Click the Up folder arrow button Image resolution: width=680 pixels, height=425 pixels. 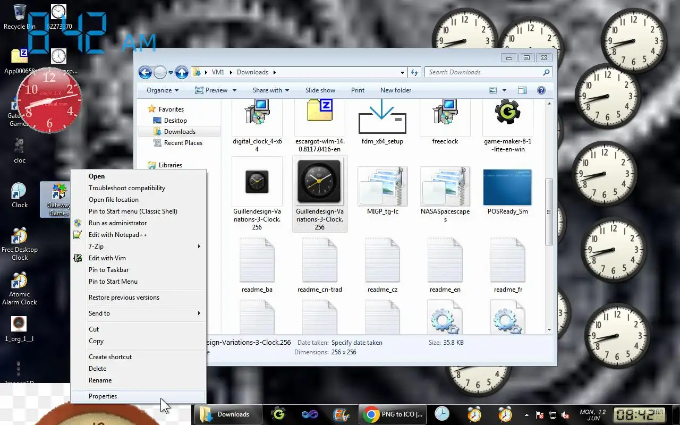point(182,72)
